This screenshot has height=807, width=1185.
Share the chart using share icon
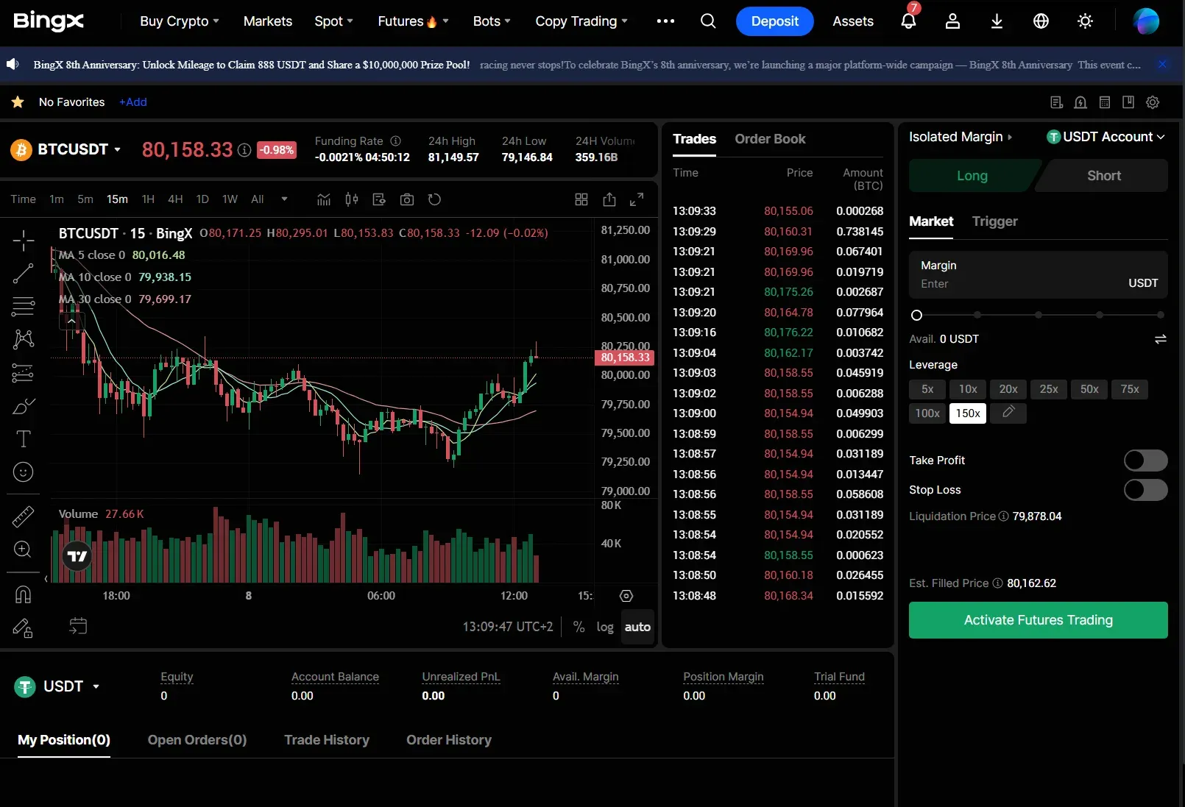pos(609,199)
